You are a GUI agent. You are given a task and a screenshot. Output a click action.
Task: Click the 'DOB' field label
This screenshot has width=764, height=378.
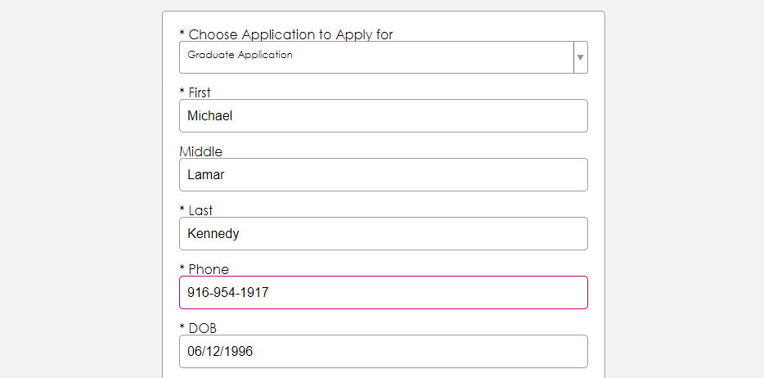click(202, 328)
